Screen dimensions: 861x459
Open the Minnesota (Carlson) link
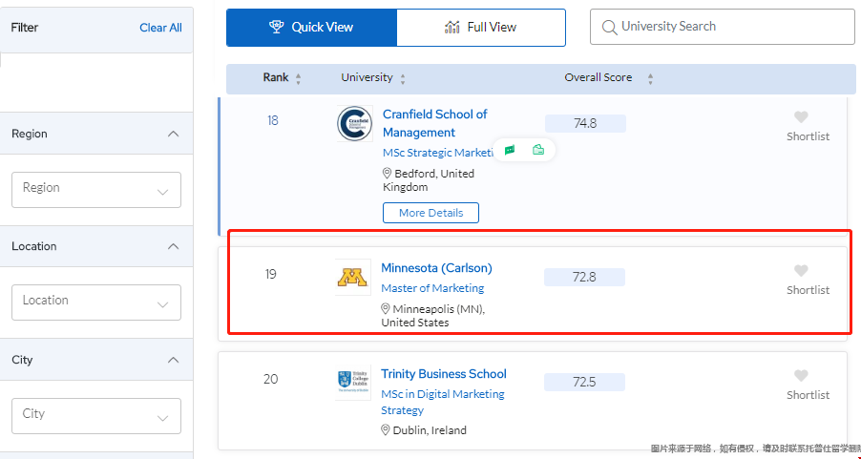coord(436,268)
